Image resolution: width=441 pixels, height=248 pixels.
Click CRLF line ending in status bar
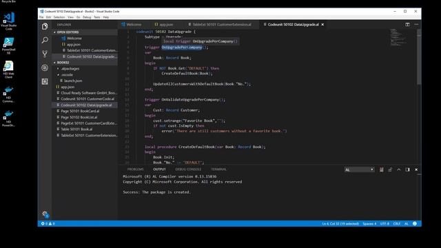pyautogui.click(x=397, y=224)
